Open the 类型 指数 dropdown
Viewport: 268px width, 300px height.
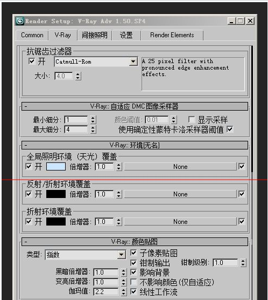point(86,255)
